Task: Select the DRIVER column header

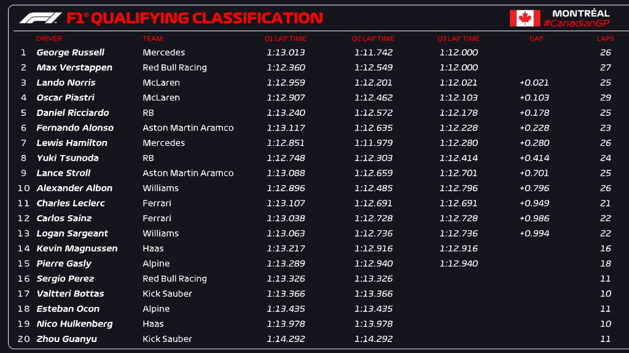Action: coord(49,39)
